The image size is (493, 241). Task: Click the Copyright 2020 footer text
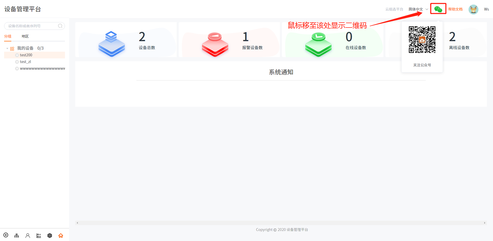(282, 230)
